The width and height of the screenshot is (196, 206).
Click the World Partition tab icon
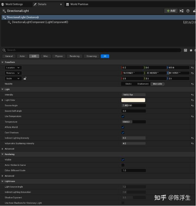tap(67, 4)
